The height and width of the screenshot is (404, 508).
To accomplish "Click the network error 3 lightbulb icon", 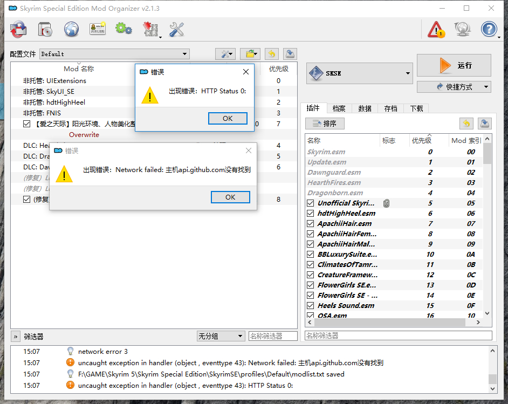I will [70, 351].
